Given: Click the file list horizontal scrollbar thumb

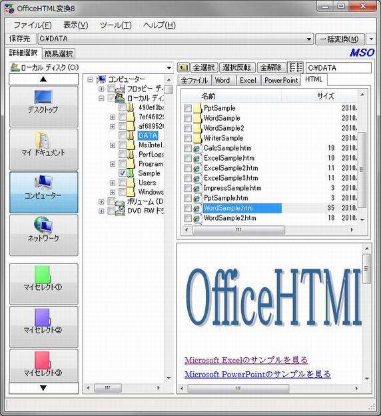Looking at the screenshot, I should (238, 230).
